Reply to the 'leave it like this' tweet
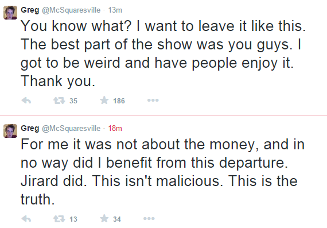 pyautogui.click(x=26, y=101)
